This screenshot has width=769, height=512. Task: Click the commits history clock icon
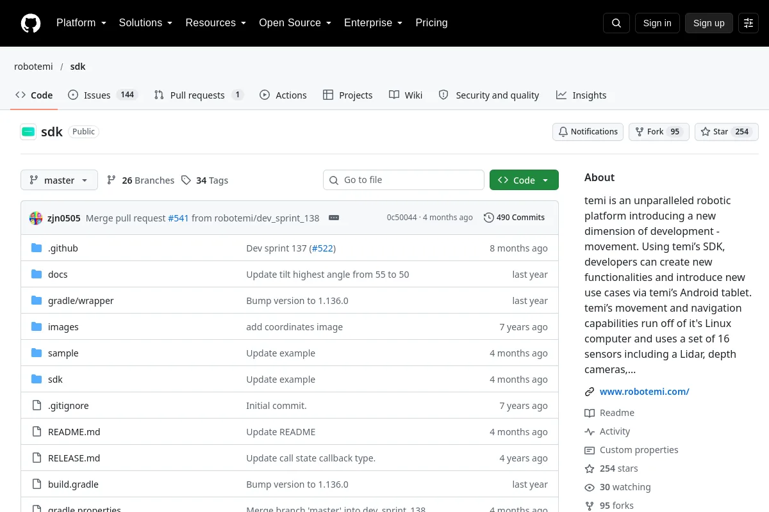click(489, 218)
